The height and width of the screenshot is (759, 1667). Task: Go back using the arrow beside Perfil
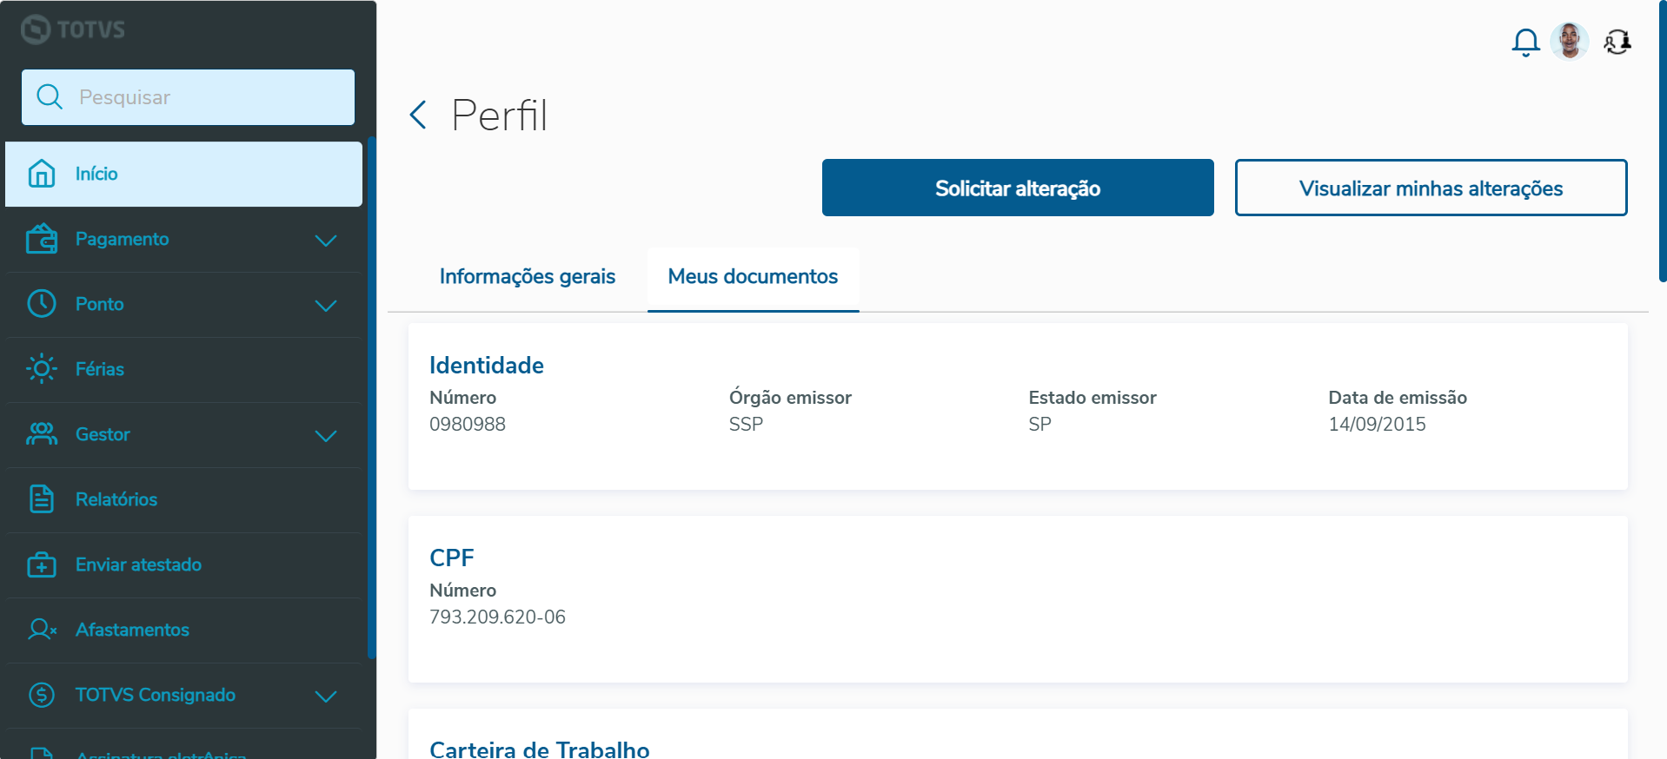click(418, 115)
